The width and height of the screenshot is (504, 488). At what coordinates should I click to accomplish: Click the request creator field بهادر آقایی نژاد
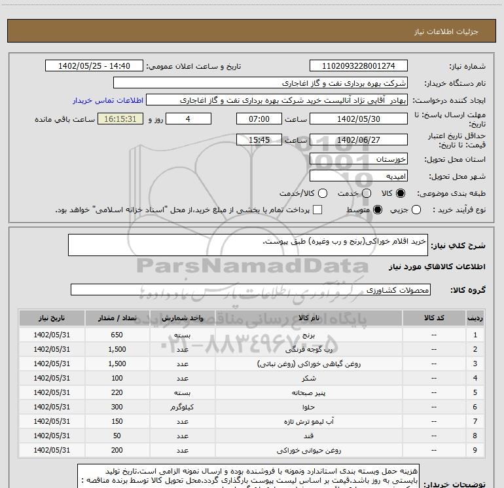(x=277, y=100)
